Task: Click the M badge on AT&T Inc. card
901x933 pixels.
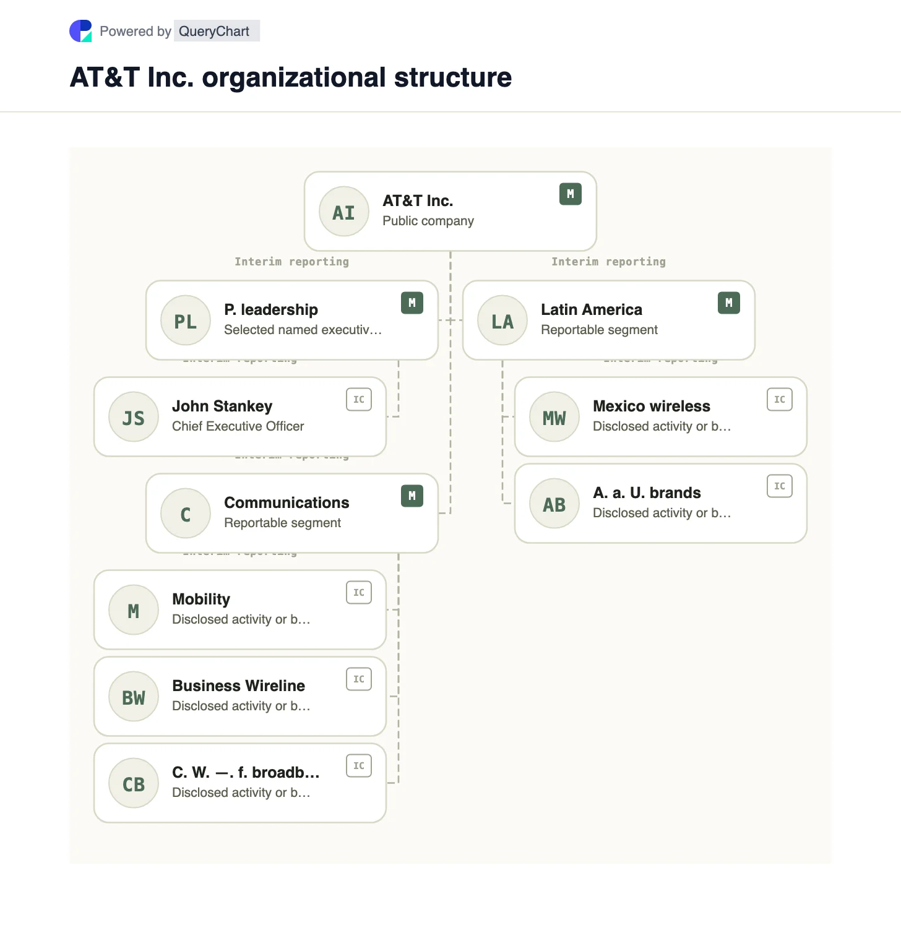Action: [571, 194]
